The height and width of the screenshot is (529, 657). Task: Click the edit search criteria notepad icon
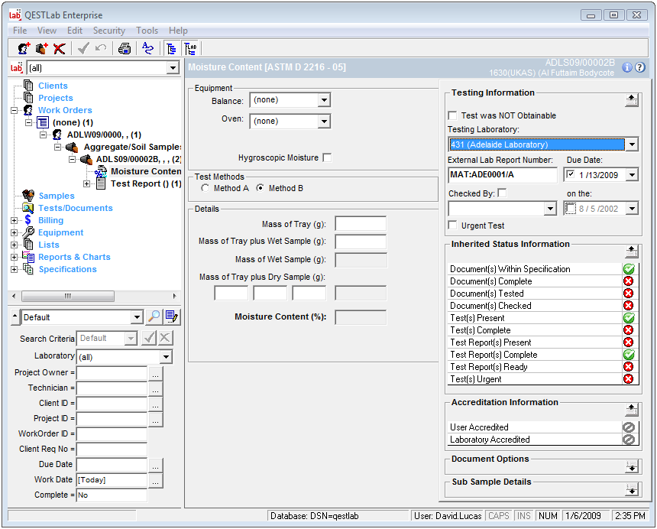pos(172,317)
